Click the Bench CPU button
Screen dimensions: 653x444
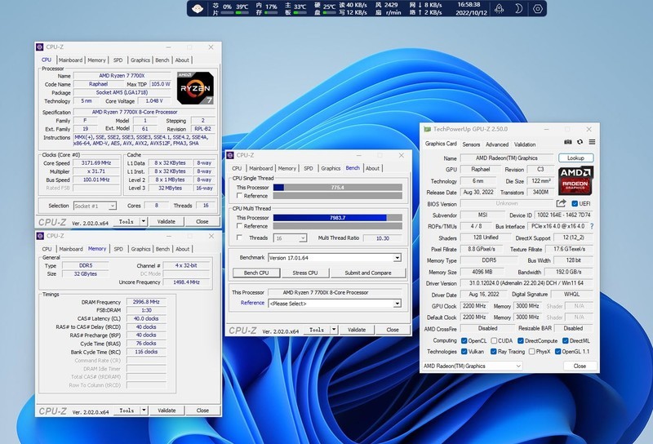coord(256,273)
